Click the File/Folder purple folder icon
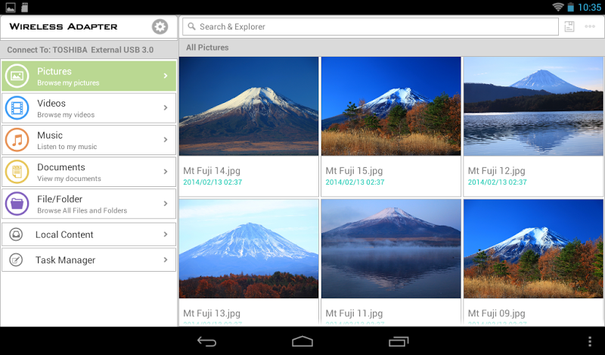The image size is (605, 355). (17, 204)
